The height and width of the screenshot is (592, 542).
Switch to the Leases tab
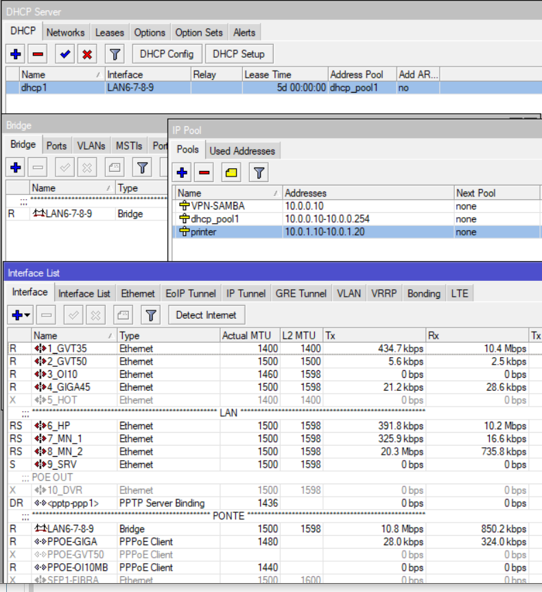click(110, 32)
